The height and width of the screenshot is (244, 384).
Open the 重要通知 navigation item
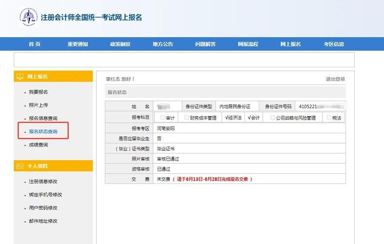click(77, 44)
